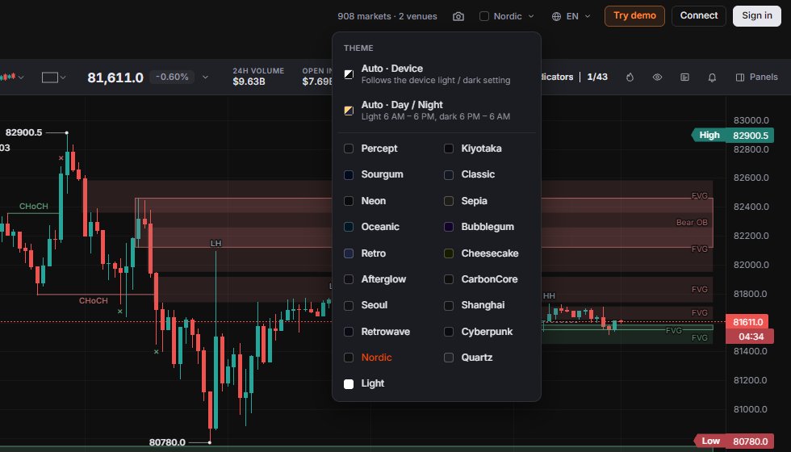Click the candlestick chart type icon

click(7, 77)
